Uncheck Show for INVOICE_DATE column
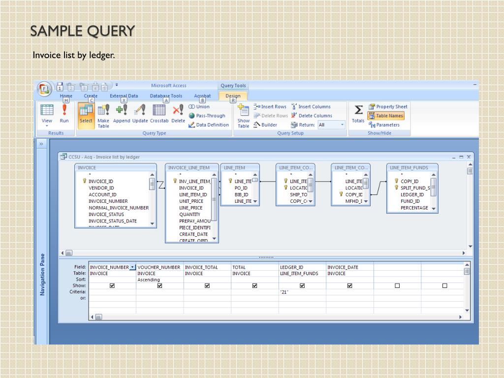The width and height of the screenshot is (504, 378). tap(350, 285)
